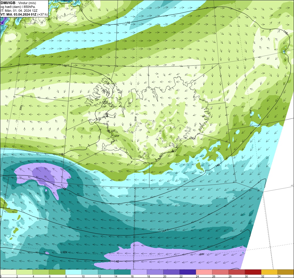
Task: Select the dark red 30–32 m/s swatch
Action: coord(253,272)
